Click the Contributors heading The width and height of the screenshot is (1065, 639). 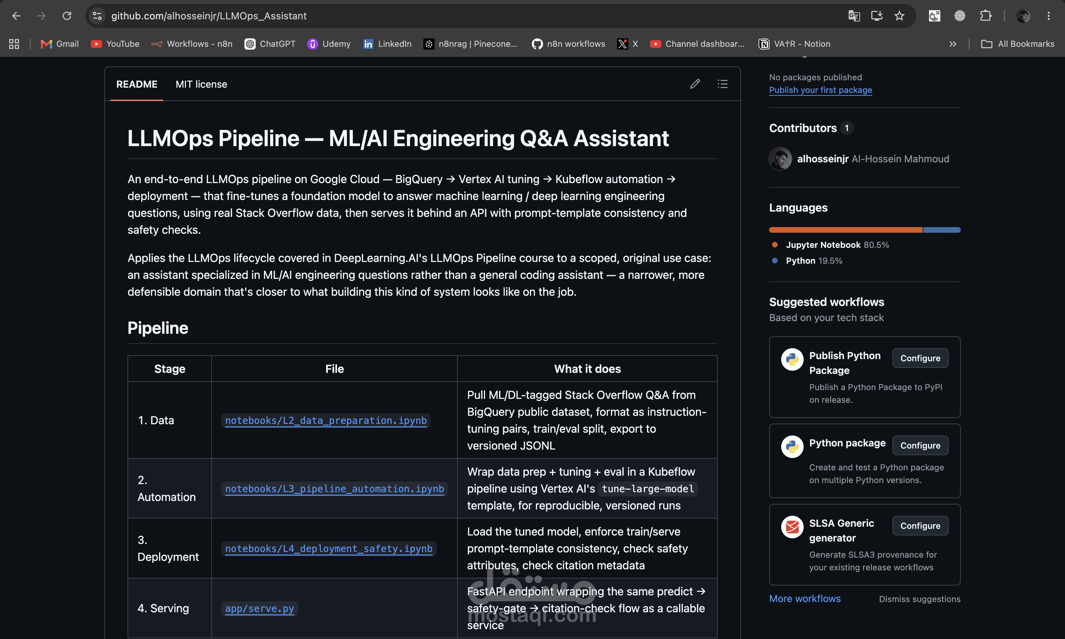click(x=803, y=128)
